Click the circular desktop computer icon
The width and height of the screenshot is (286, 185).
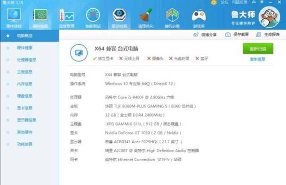[x=79, y=53]
